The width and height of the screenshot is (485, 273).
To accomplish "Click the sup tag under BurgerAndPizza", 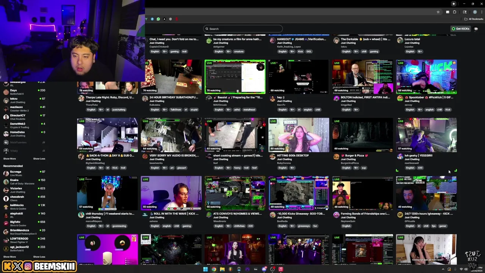I will pyautogui.click(x=364, y=168).
